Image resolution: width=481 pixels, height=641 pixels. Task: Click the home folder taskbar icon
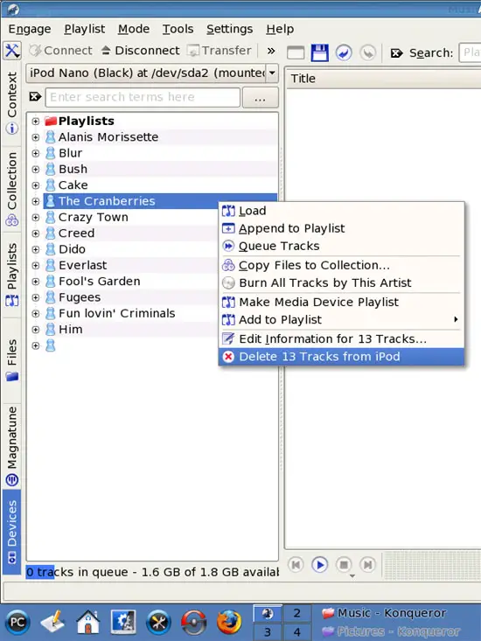[x=88, y=623]
